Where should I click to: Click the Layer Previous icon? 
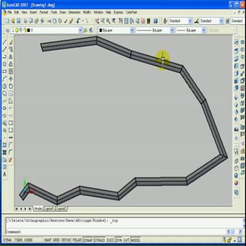91,30
